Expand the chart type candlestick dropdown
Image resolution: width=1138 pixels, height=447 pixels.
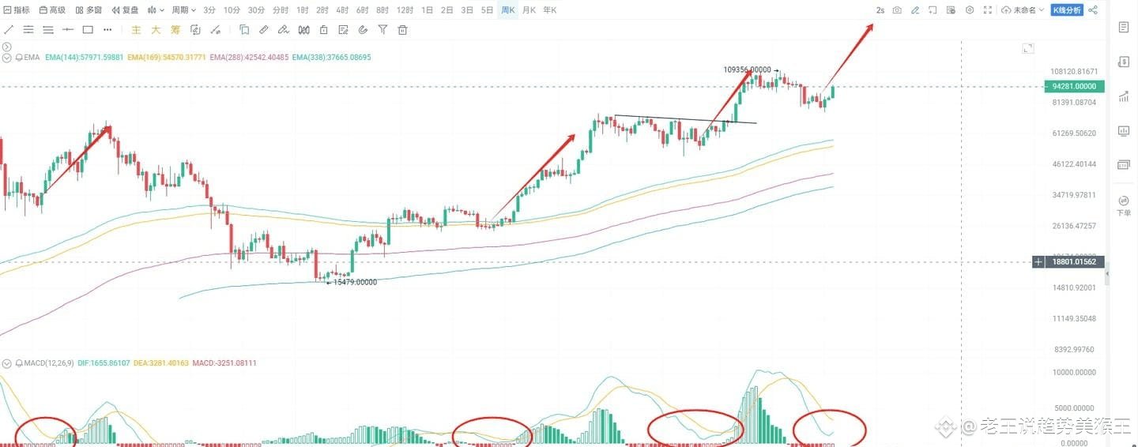click(x=156, y=10)
